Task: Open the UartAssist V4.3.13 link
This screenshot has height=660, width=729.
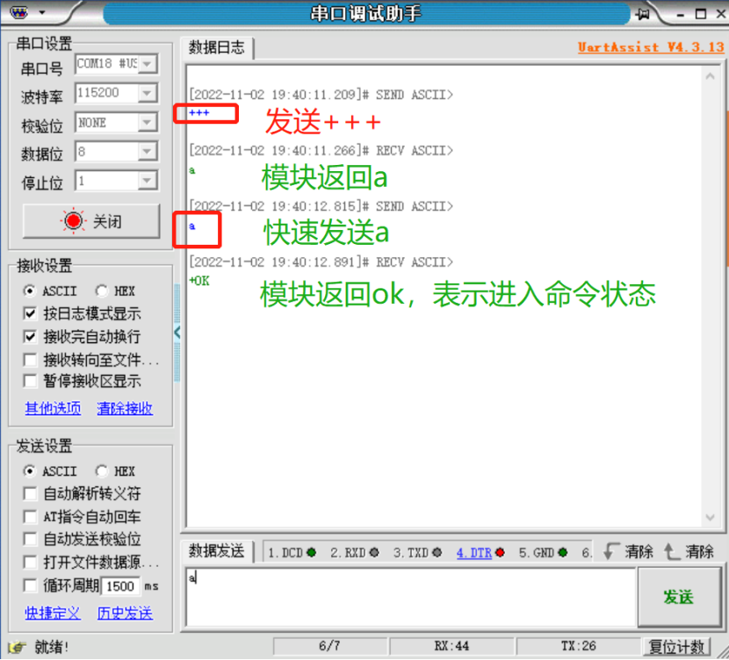Action: coord(651,47)
